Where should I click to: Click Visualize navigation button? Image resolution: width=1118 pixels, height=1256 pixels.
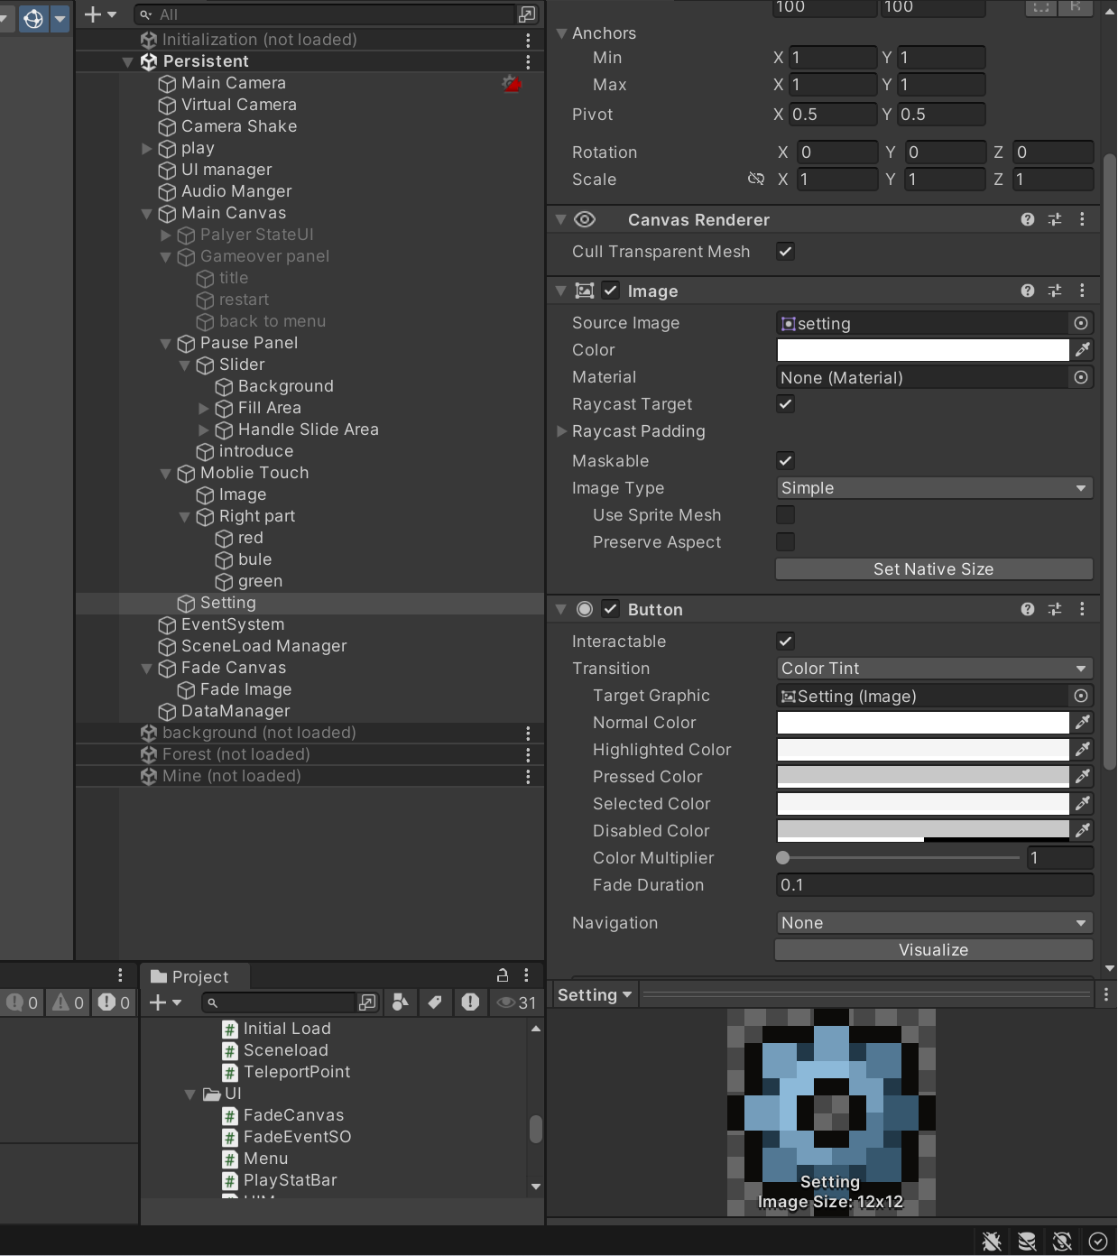[x=934, y=950]
